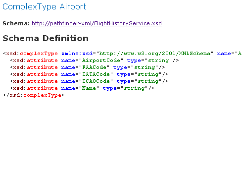Click the Schema Definition heading

tap(46, 38)
